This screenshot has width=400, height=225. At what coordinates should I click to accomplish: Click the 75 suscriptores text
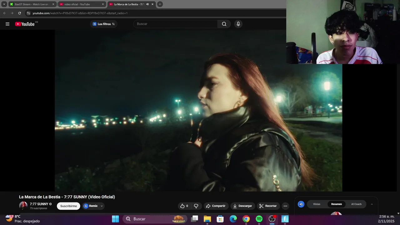click(x=38, y=208)
